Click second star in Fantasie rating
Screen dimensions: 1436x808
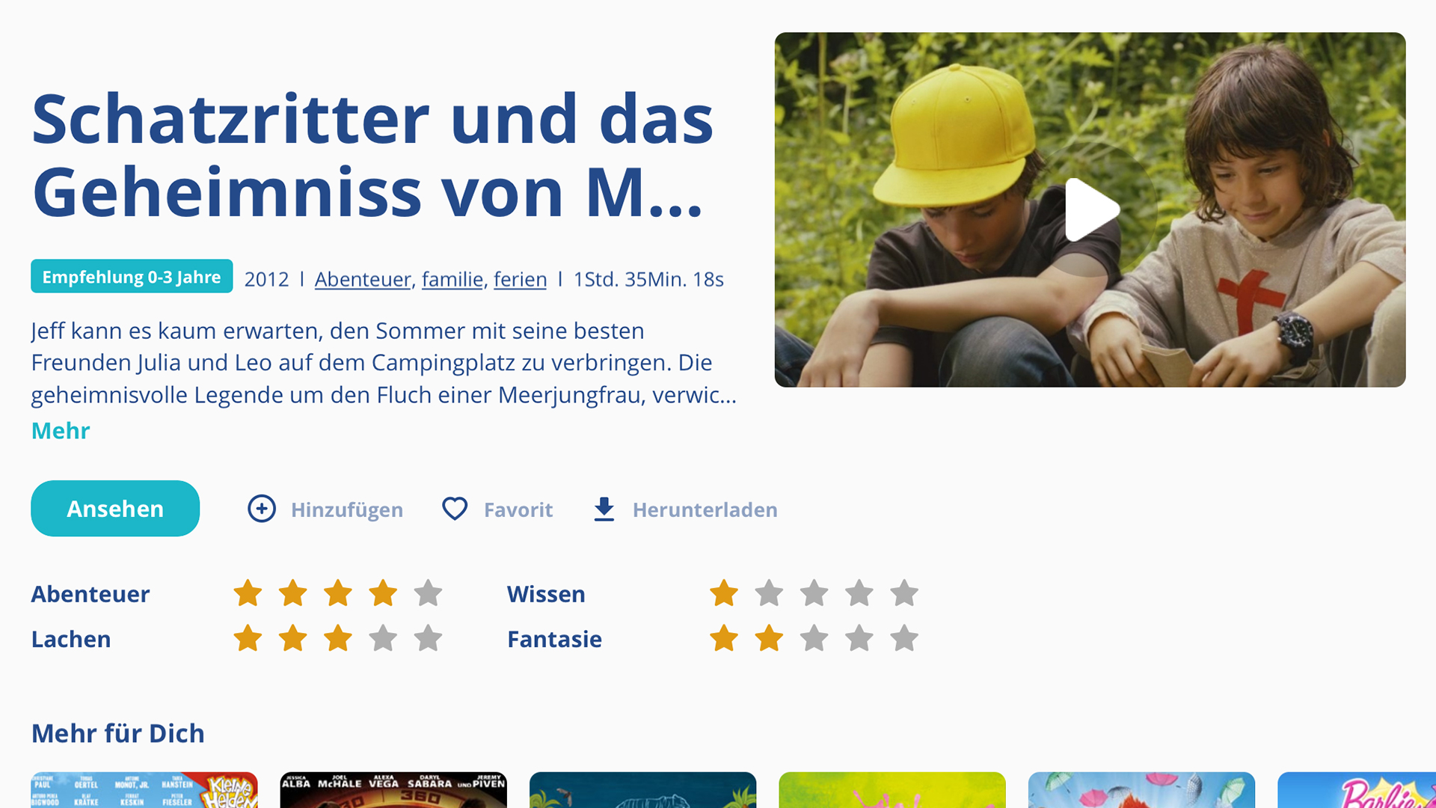(769, 639)
